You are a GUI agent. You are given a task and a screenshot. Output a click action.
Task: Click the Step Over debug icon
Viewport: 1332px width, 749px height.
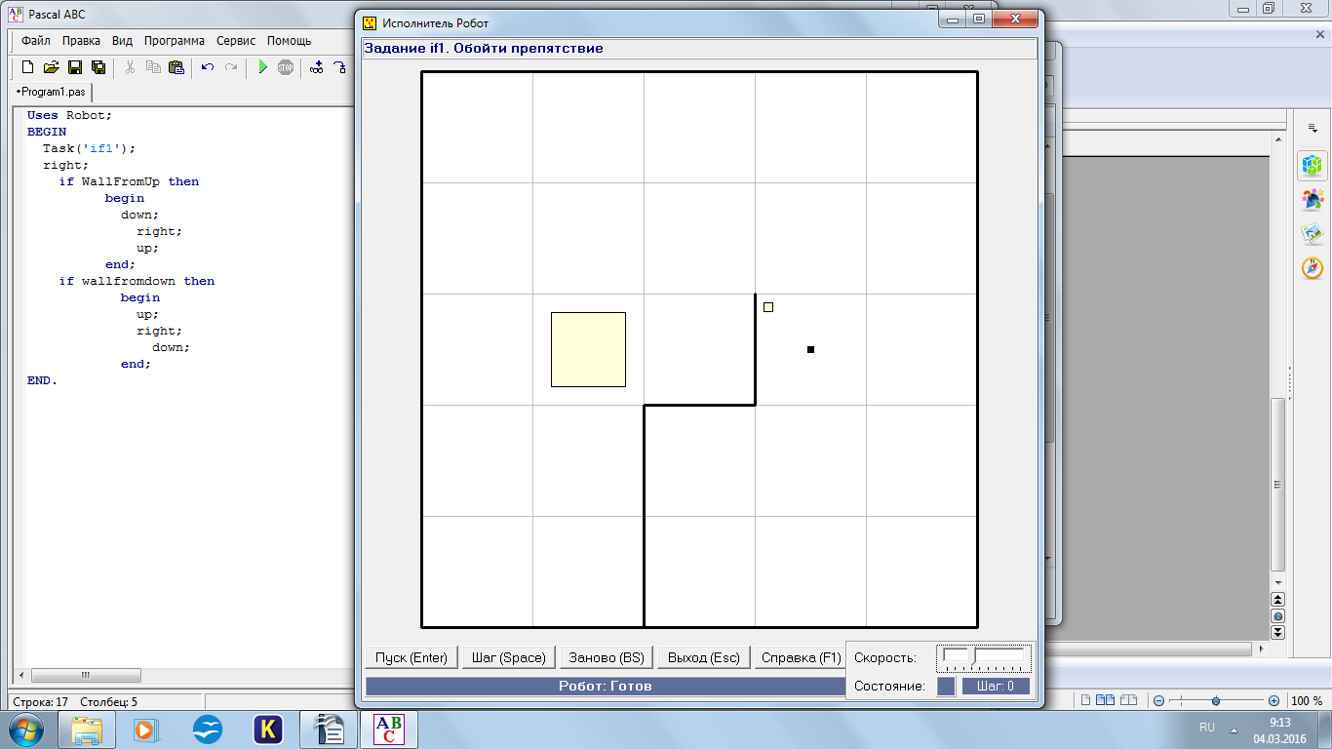point(339,67)
